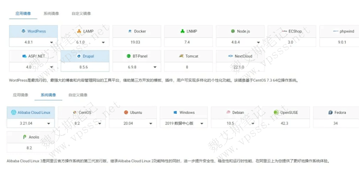Screen dimensions: 359x169
Task: Click the ECShop logo icon
Action: pos(285,31)
